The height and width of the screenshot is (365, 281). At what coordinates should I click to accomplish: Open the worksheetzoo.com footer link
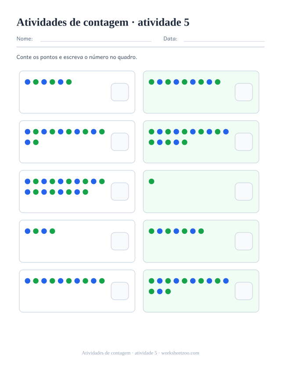180,353
